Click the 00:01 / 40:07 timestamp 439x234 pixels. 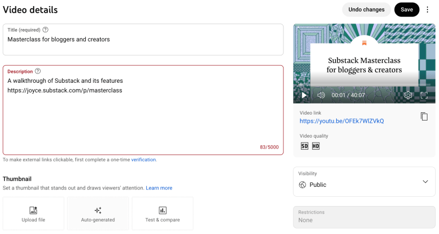(x=348, y=95)
